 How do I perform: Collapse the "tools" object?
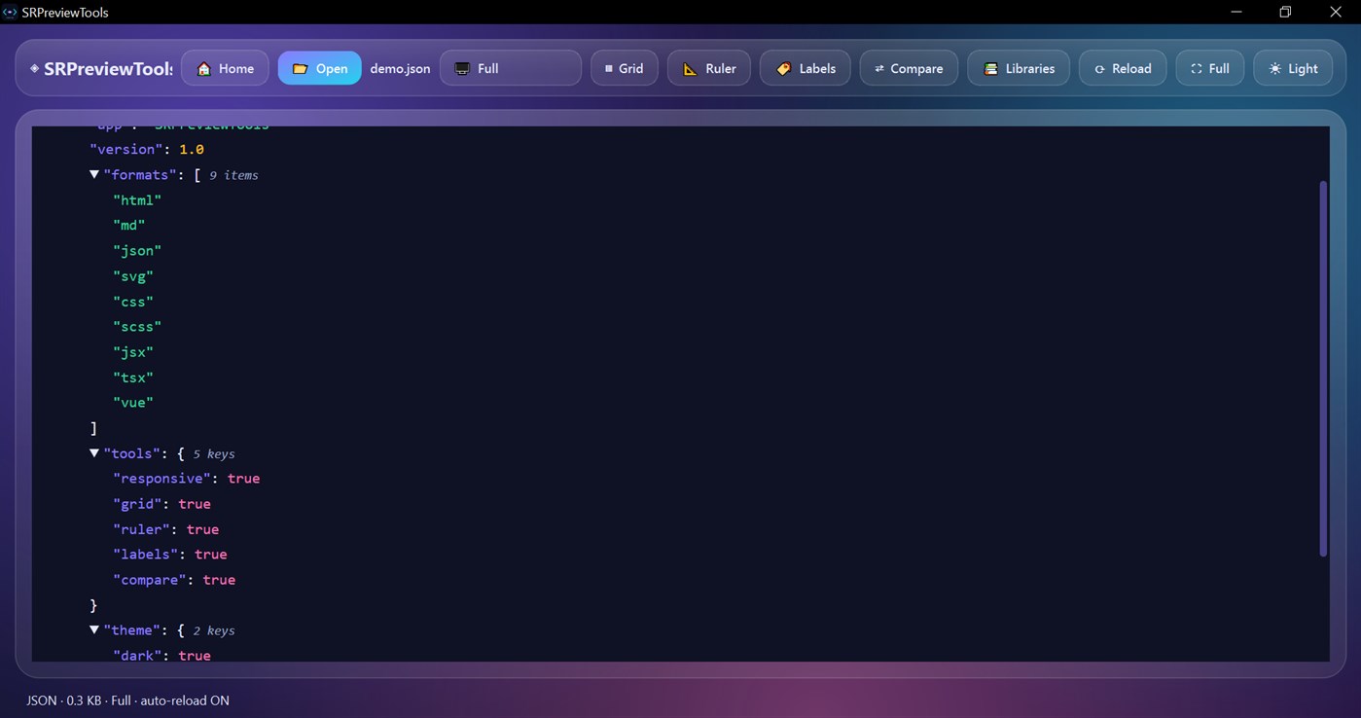click(94, 452)
